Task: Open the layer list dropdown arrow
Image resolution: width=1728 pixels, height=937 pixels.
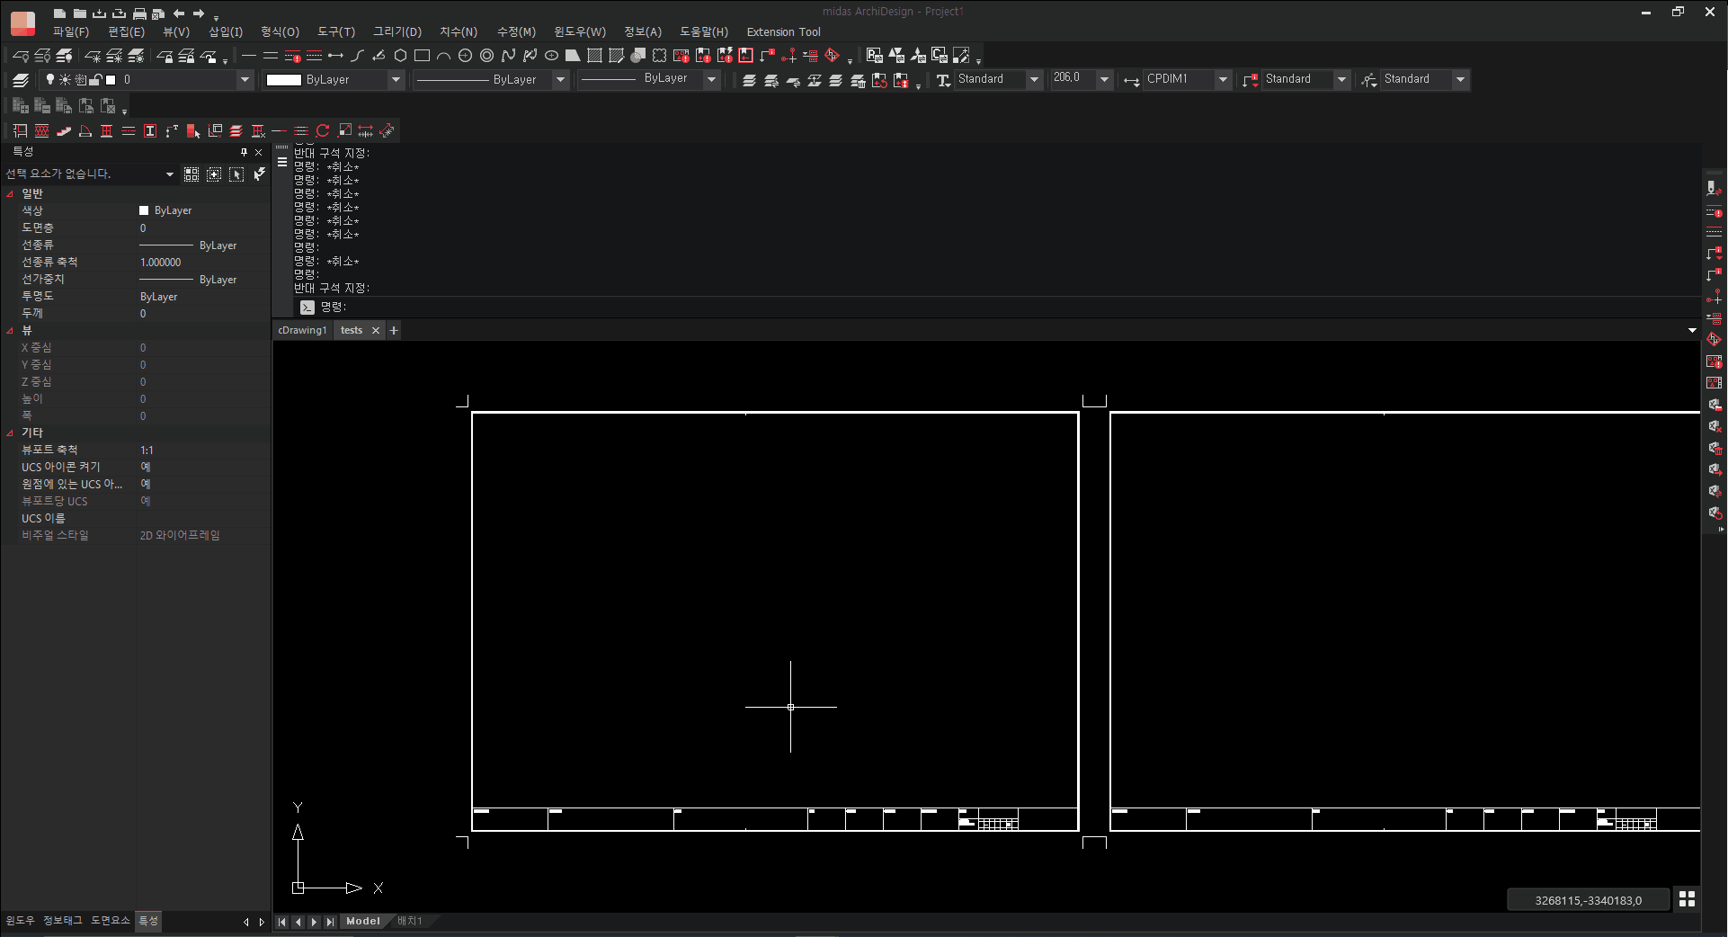Action: pos(245,80)
